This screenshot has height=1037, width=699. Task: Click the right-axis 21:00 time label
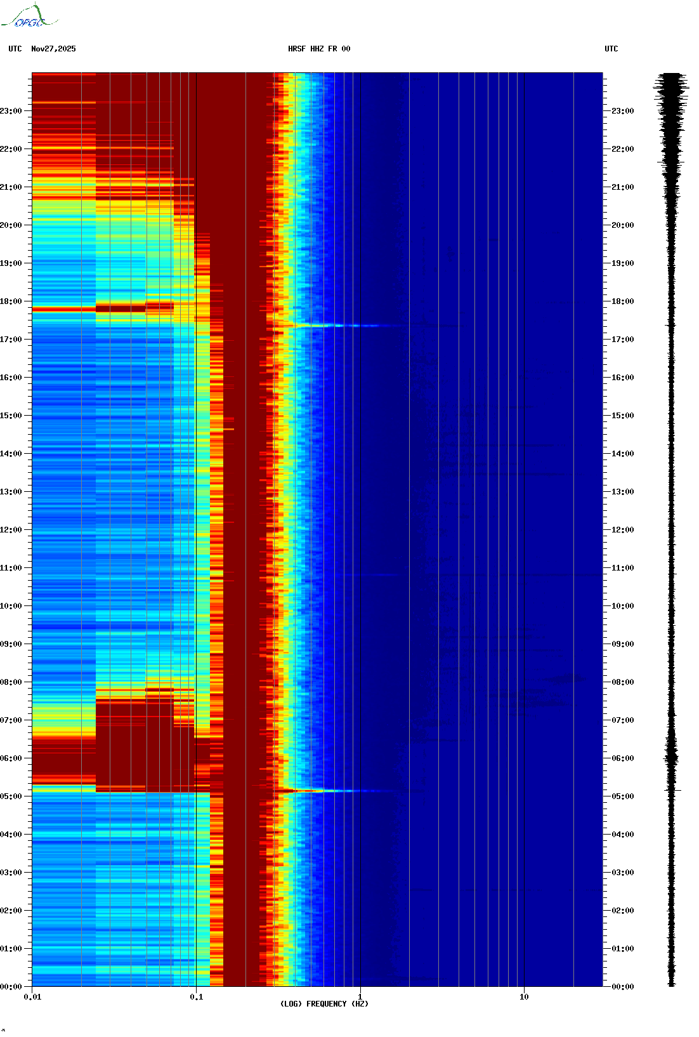coord(622,187)
